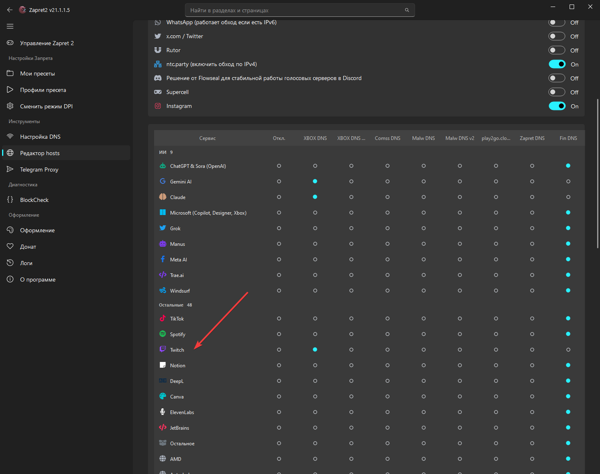Select Zapret DNS radio for Twitch
The height and width of the screenshot is (474, 600).
532,350
